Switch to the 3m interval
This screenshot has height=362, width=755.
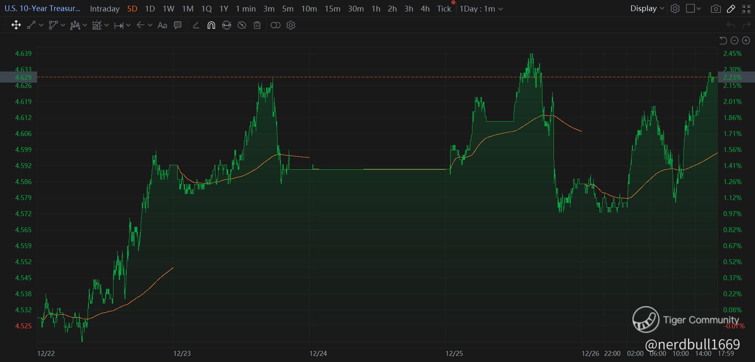click(269, 9)
